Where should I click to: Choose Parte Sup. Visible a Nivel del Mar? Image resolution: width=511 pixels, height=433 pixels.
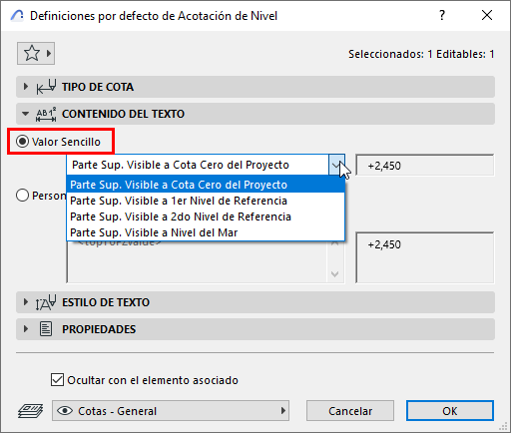coord(206,232)
